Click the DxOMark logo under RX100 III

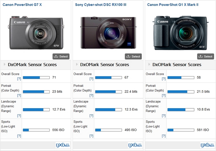coord(135,145)
